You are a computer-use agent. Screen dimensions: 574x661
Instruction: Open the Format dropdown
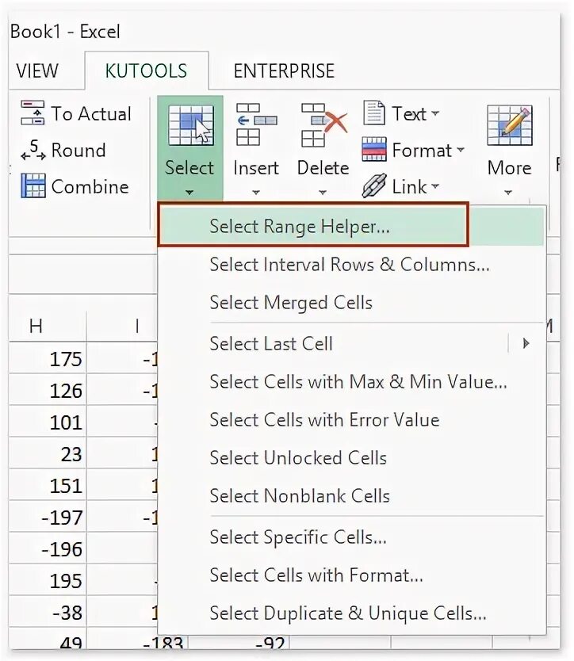click(460, 151)
